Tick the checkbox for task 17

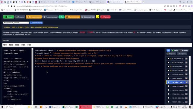coord(169,94)
